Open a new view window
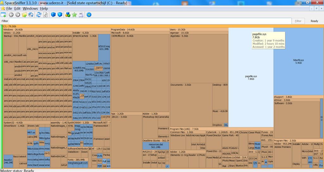Viewport: 324px width, 172px height. pos(3,15)
